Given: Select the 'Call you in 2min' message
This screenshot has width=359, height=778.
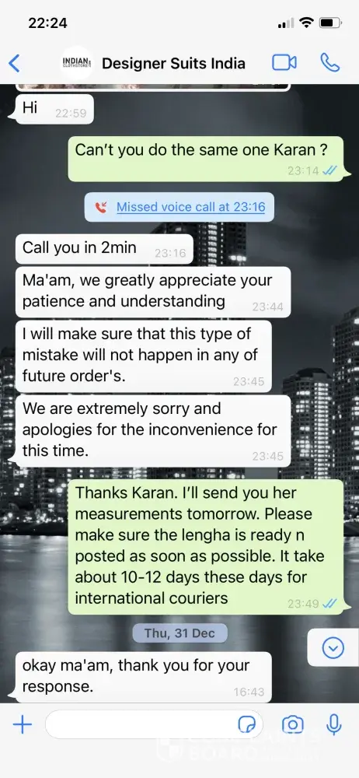Looking at the screenshot, I should coord(103,249).
